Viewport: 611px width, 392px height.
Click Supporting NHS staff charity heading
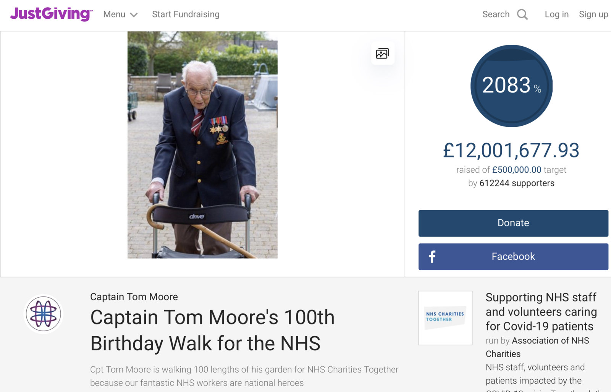541,312
